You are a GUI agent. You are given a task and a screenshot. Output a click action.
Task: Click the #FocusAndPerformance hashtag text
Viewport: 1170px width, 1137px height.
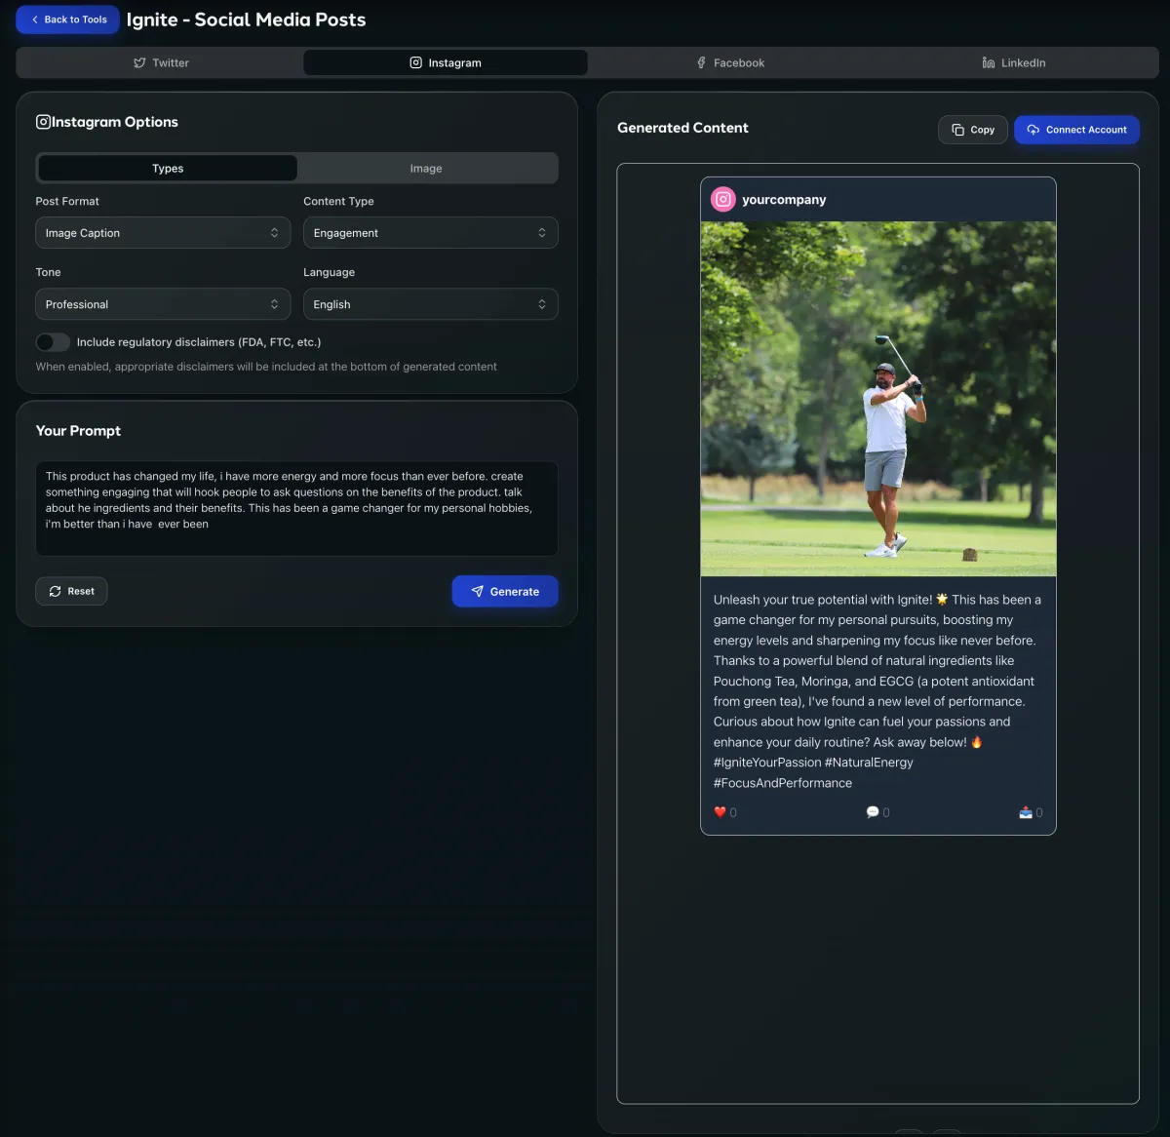pyautogui.click(x=783, y=783)
